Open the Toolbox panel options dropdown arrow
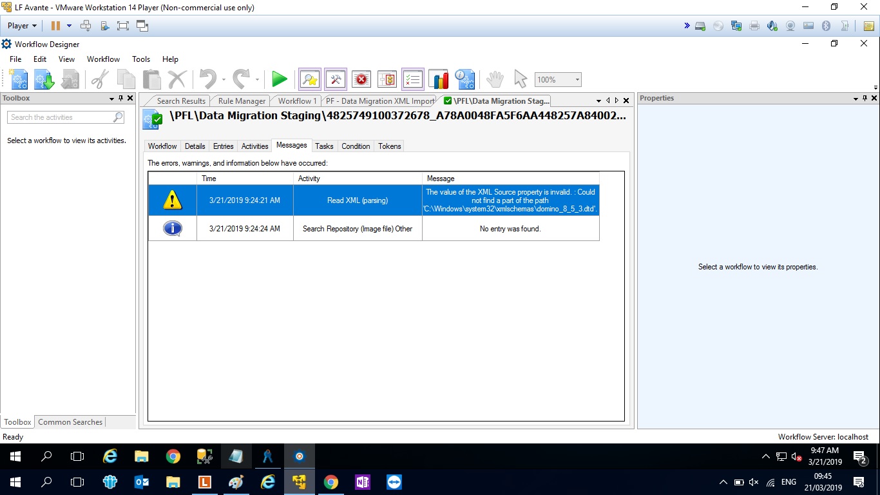880x495 pixels. (111, 99)
